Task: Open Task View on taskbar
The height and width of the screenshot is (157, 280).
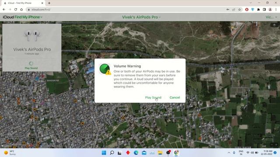Action: 119,153
